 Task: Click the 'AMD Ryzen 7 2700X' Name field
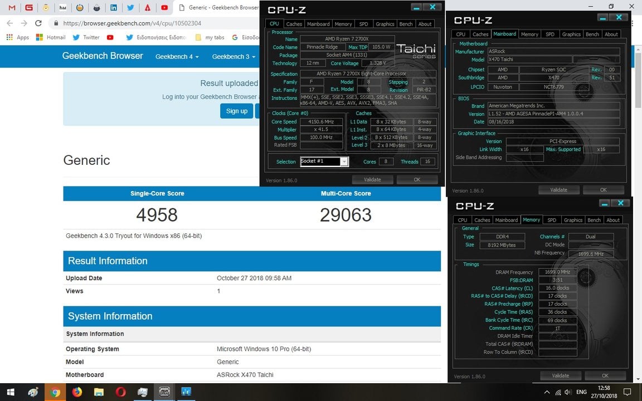coord(347,40)
